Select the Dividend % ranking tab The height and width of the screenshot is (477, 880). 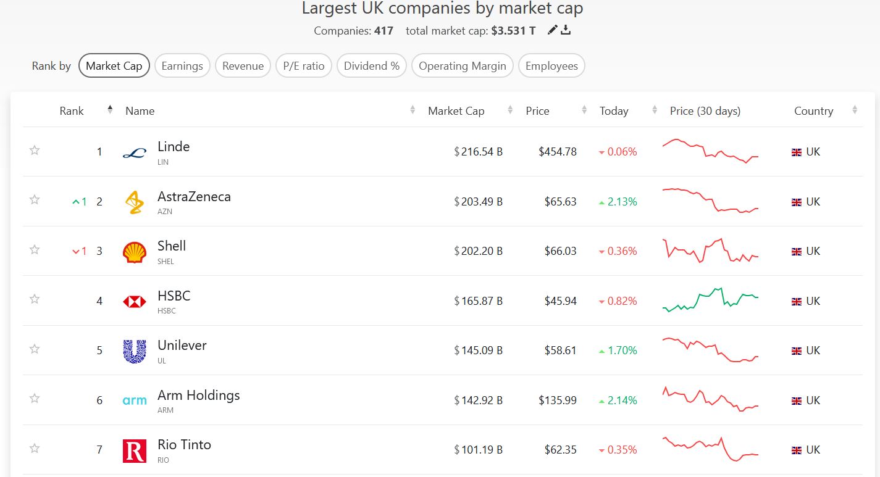(371, 66)
